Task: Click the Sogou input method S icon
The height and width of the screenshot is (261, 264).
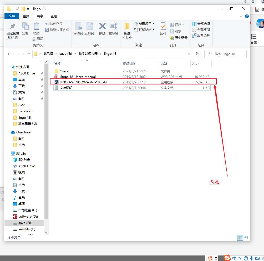Action: click(x=227, y=258)
